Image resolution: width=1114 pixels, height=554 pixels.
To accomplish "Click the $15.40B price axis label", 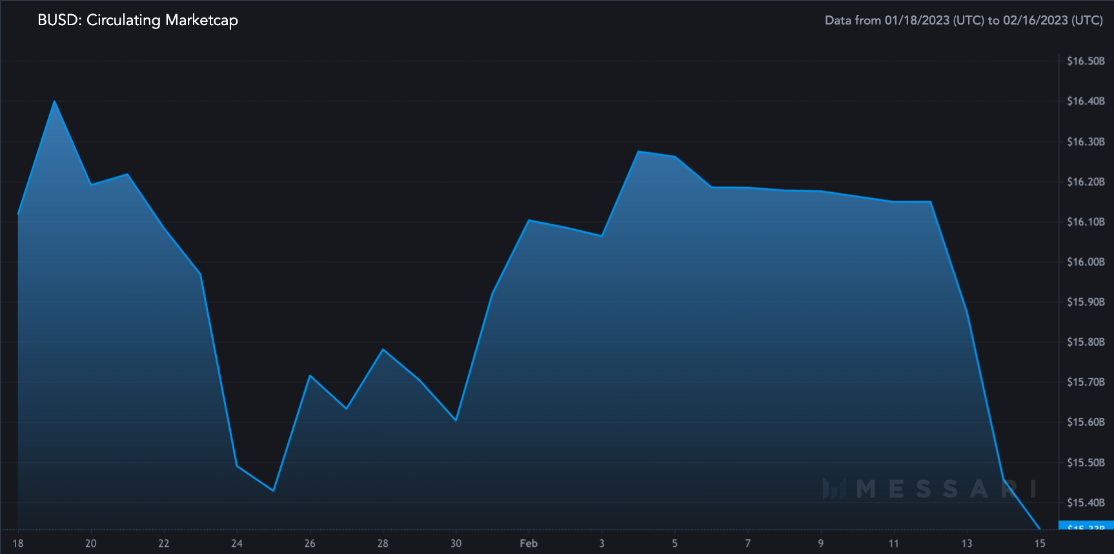I will point(1086,502).
